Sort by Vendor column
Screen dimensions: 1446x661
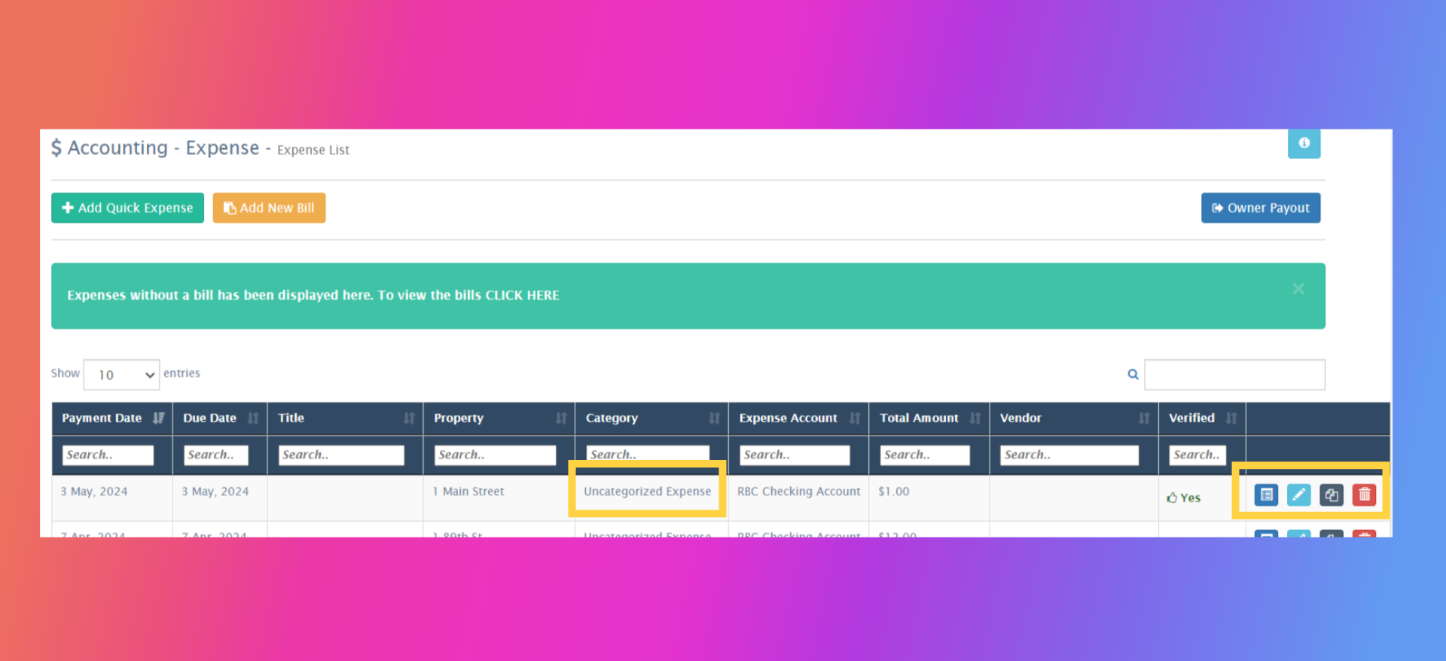click(1074, 418)
